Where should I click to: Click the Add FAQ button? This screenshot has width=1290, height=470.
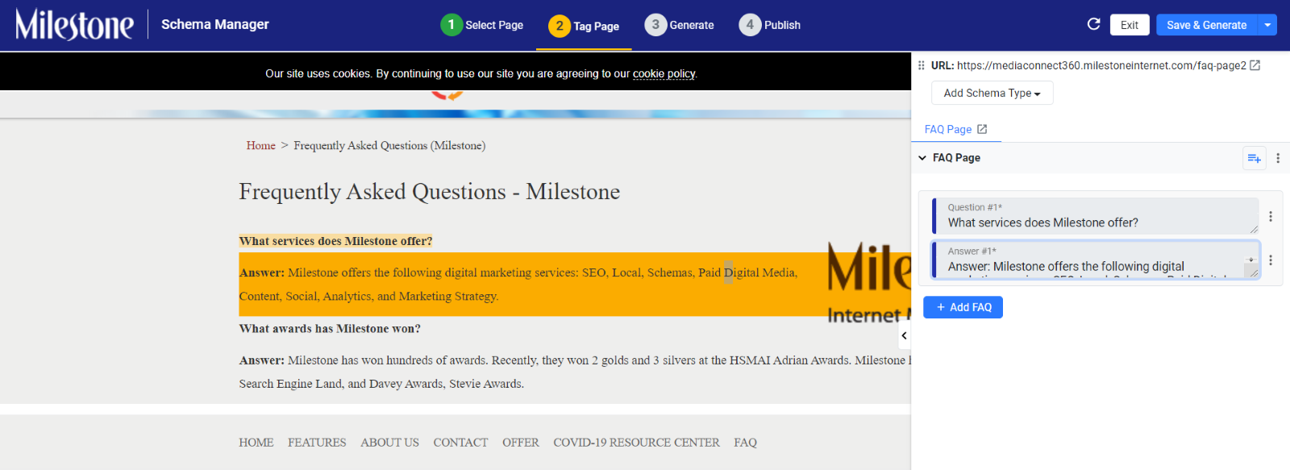[x=963, y=307]
